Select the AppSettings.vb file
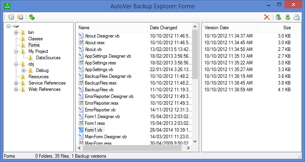 [99, 70]
